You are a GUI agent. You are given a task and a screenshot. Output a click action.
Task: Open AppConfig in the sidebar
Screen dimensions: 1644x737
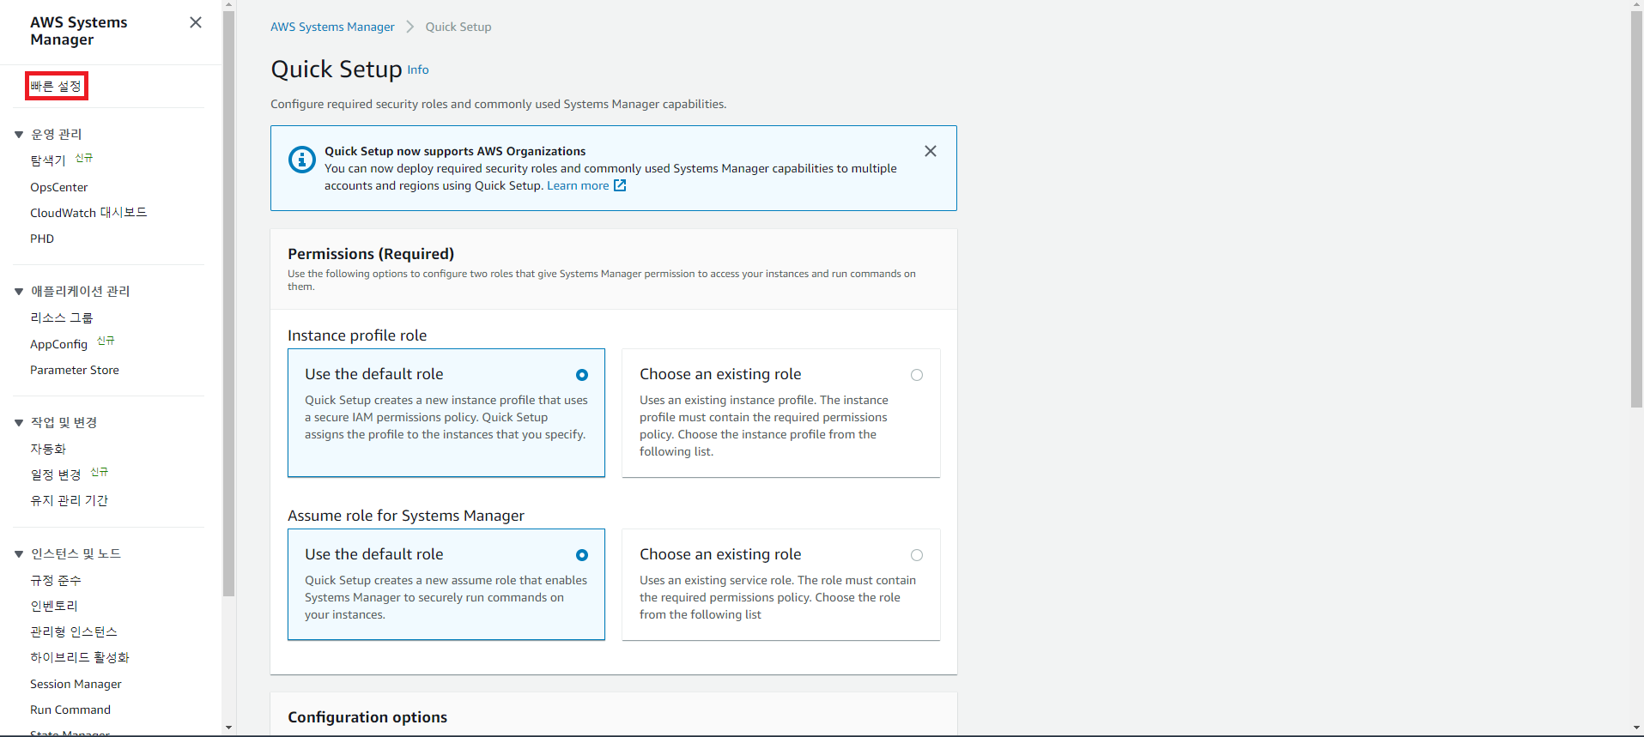[x=58, y=344]
